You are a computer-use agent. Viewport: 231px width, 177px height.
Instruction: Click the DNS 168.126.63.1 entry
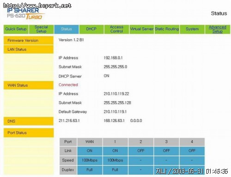point(114,121)
